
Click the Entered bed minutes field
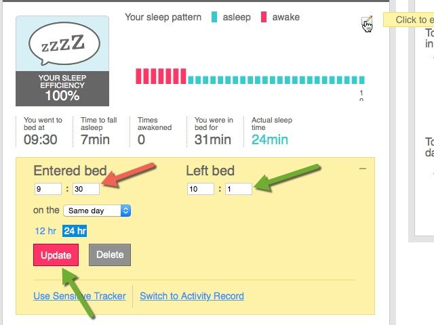coord(86,189)
